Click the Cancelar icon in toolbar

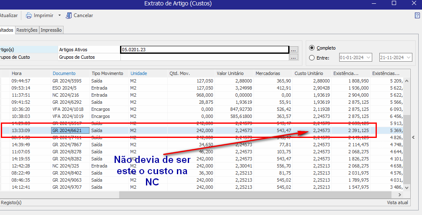click(69, 15)
